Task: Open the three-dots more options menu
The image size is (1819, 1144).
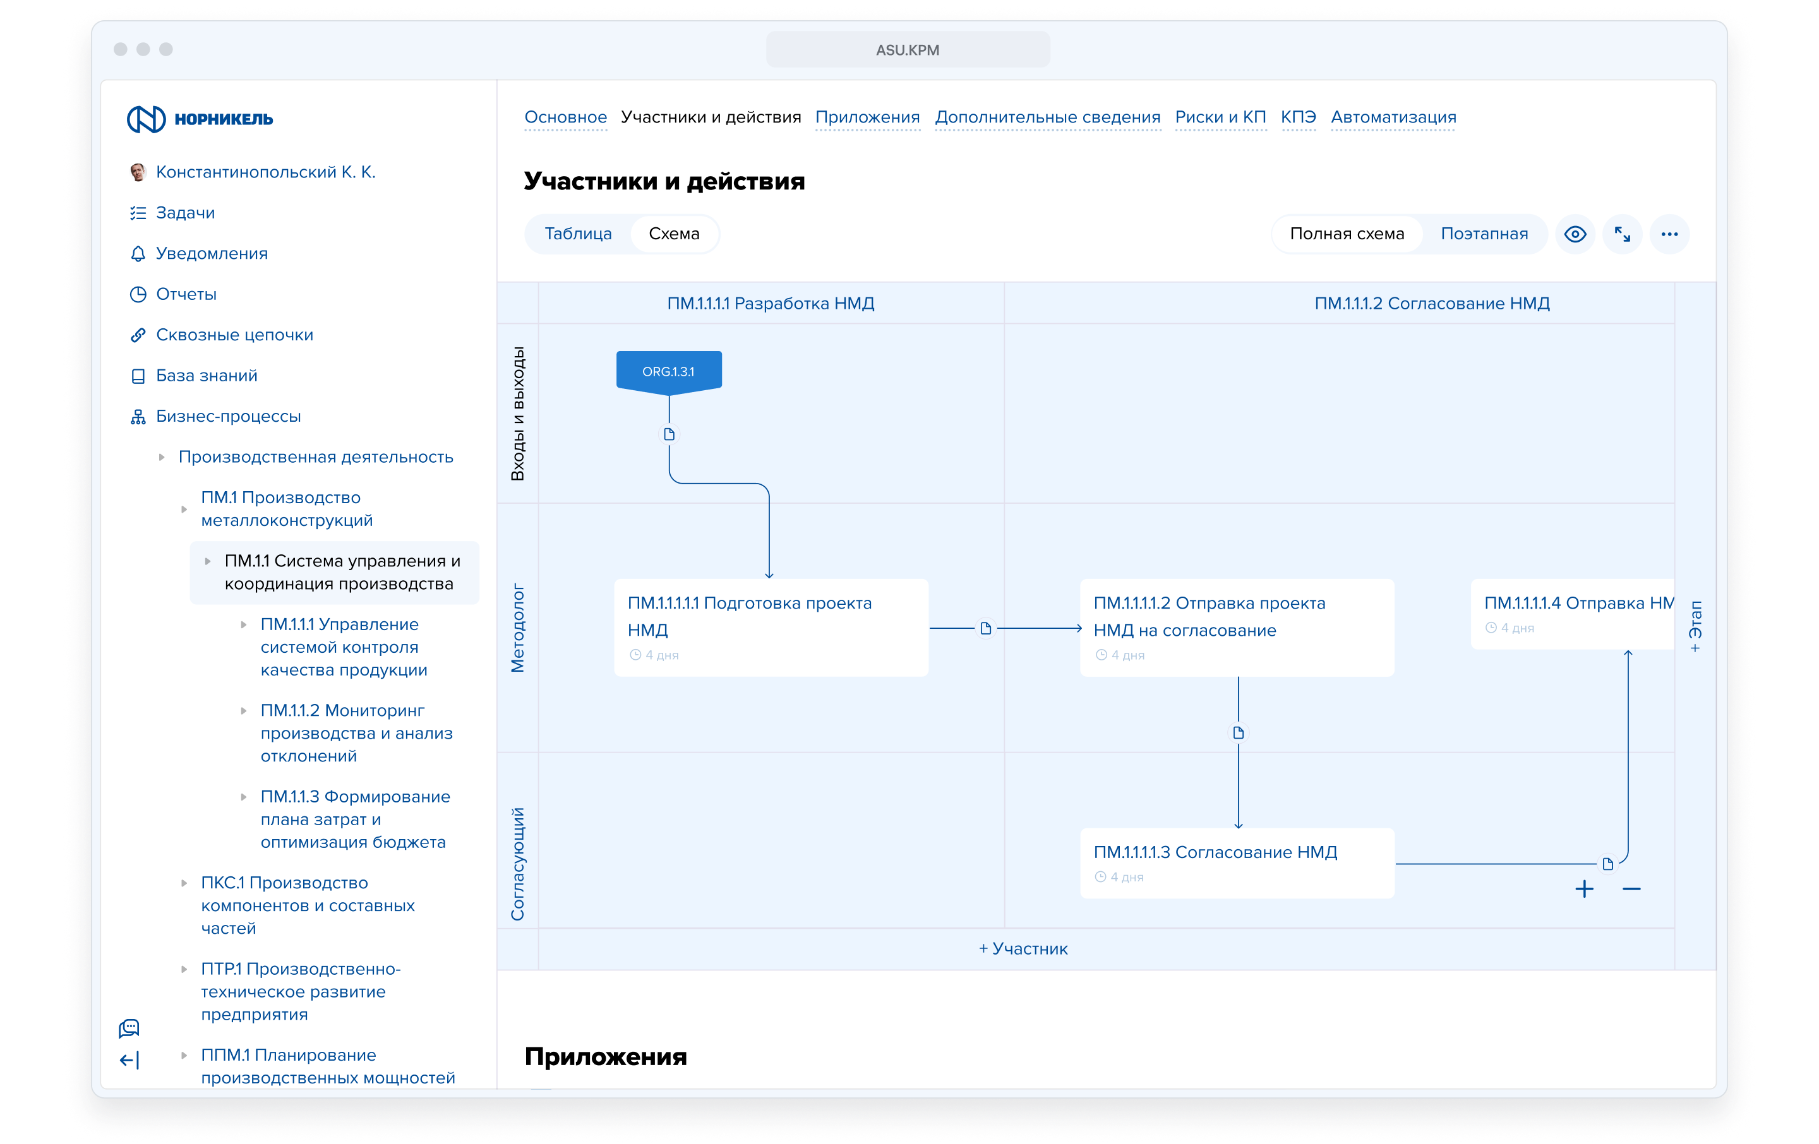Action: coord(1669,234)
